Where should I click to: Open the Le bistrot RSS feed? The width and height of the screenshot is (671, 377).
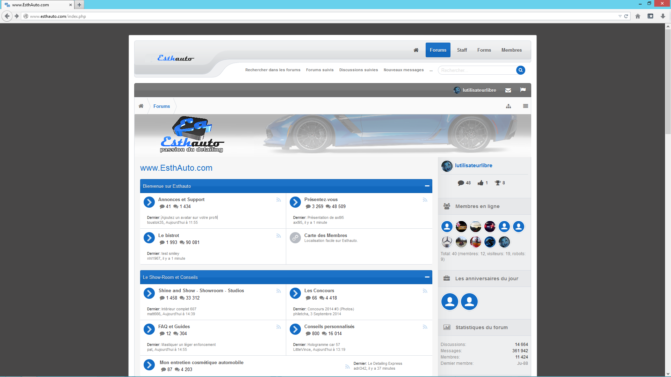(x=279, y=236)
